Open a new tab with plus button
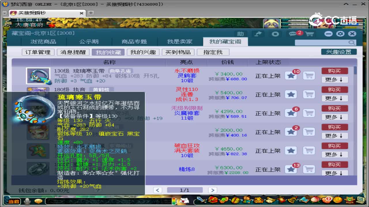369x207 pixels. coord(91,13)
